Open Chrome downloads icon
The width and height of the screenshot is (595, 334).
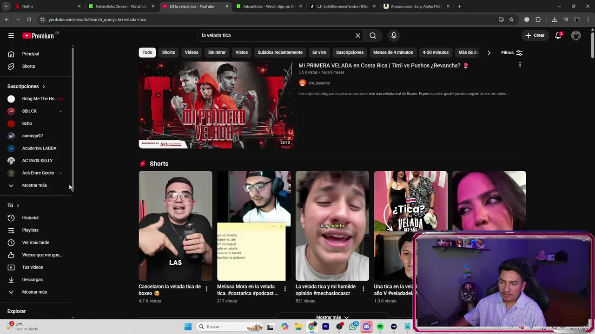coord(555,19)
